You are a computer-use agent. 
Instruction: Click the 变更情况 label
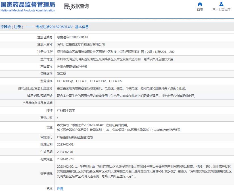(46, 174)
